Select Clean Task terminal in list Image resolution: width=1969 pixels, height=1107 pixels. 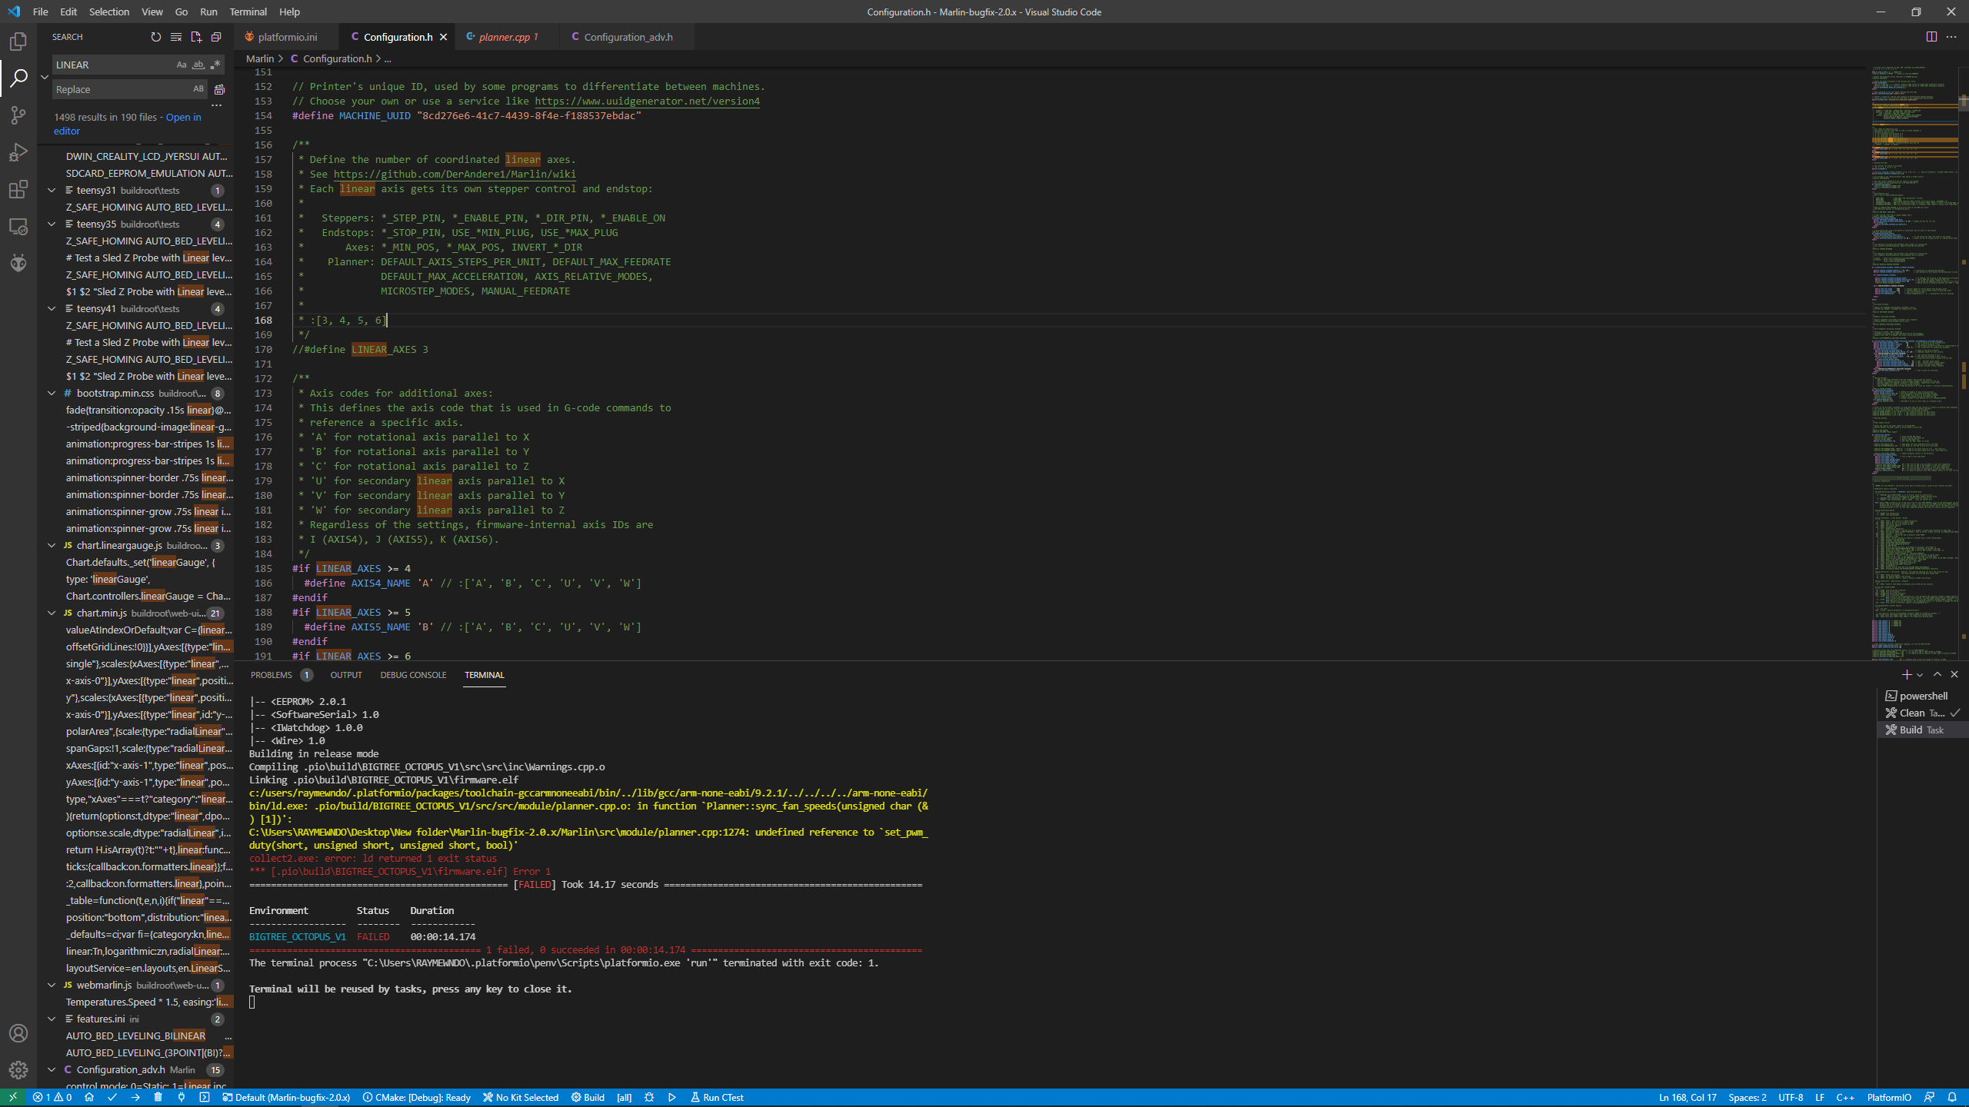point(1923,713)
